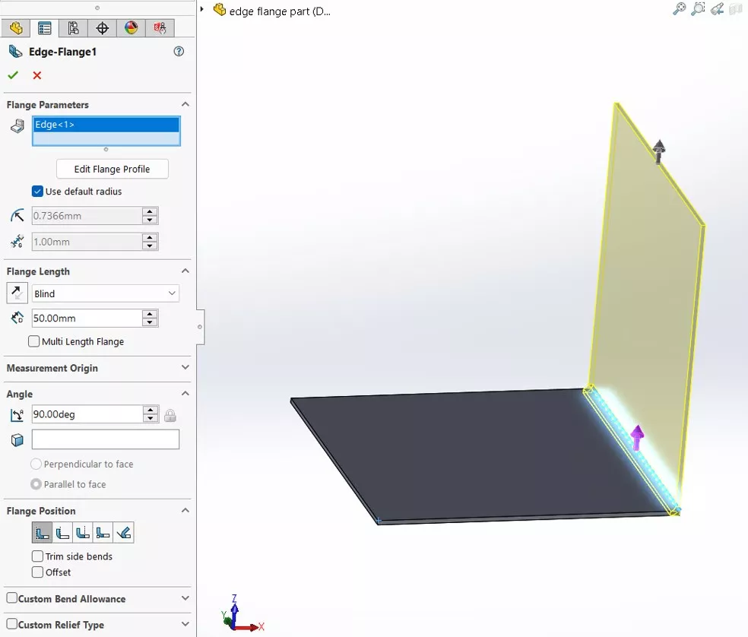Cancel the edge flange with red X

tap(36, 75)
